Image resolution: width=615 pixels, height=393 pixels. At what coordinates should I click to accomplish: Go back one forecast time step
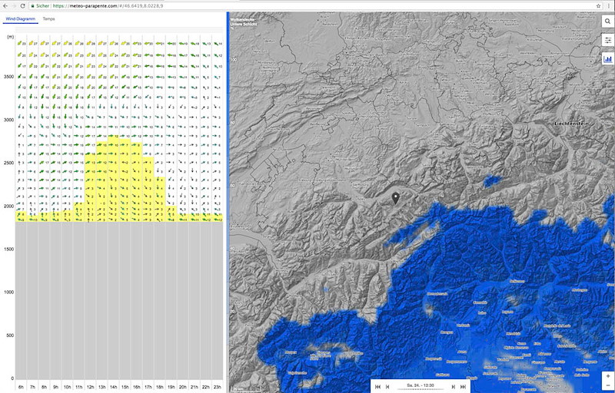coord(387,387)
